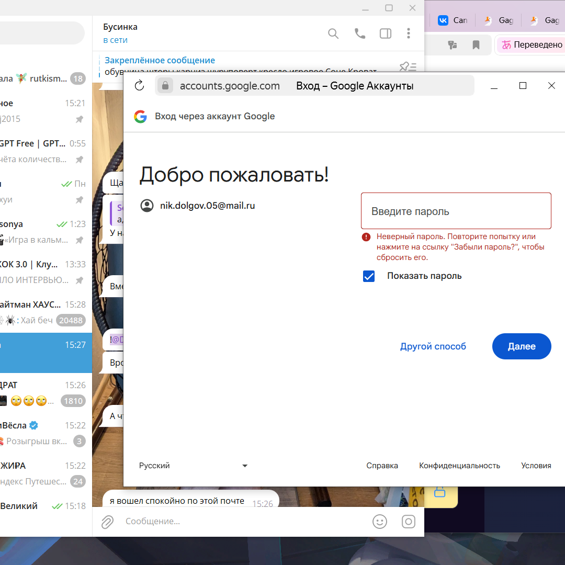Viewport: 565px width, 565px height.
Task: Switch to the VK browser tab
Action: point(452,20)
